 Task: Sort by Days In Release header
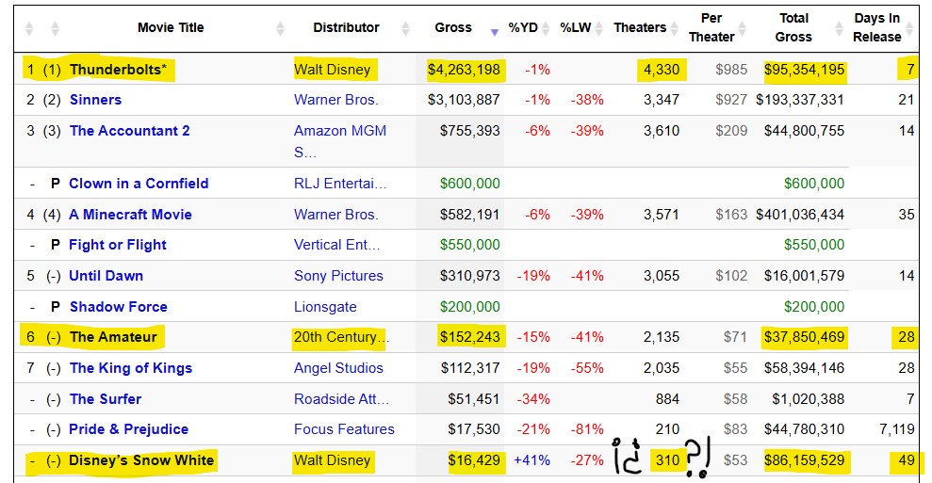coord(876,27)
